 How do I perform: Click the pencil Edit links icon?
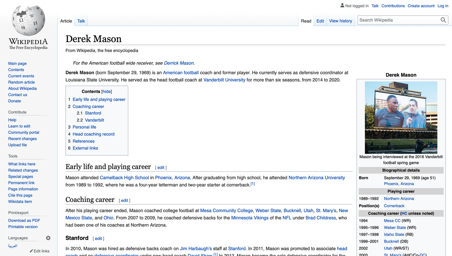[x=31, y=251]
